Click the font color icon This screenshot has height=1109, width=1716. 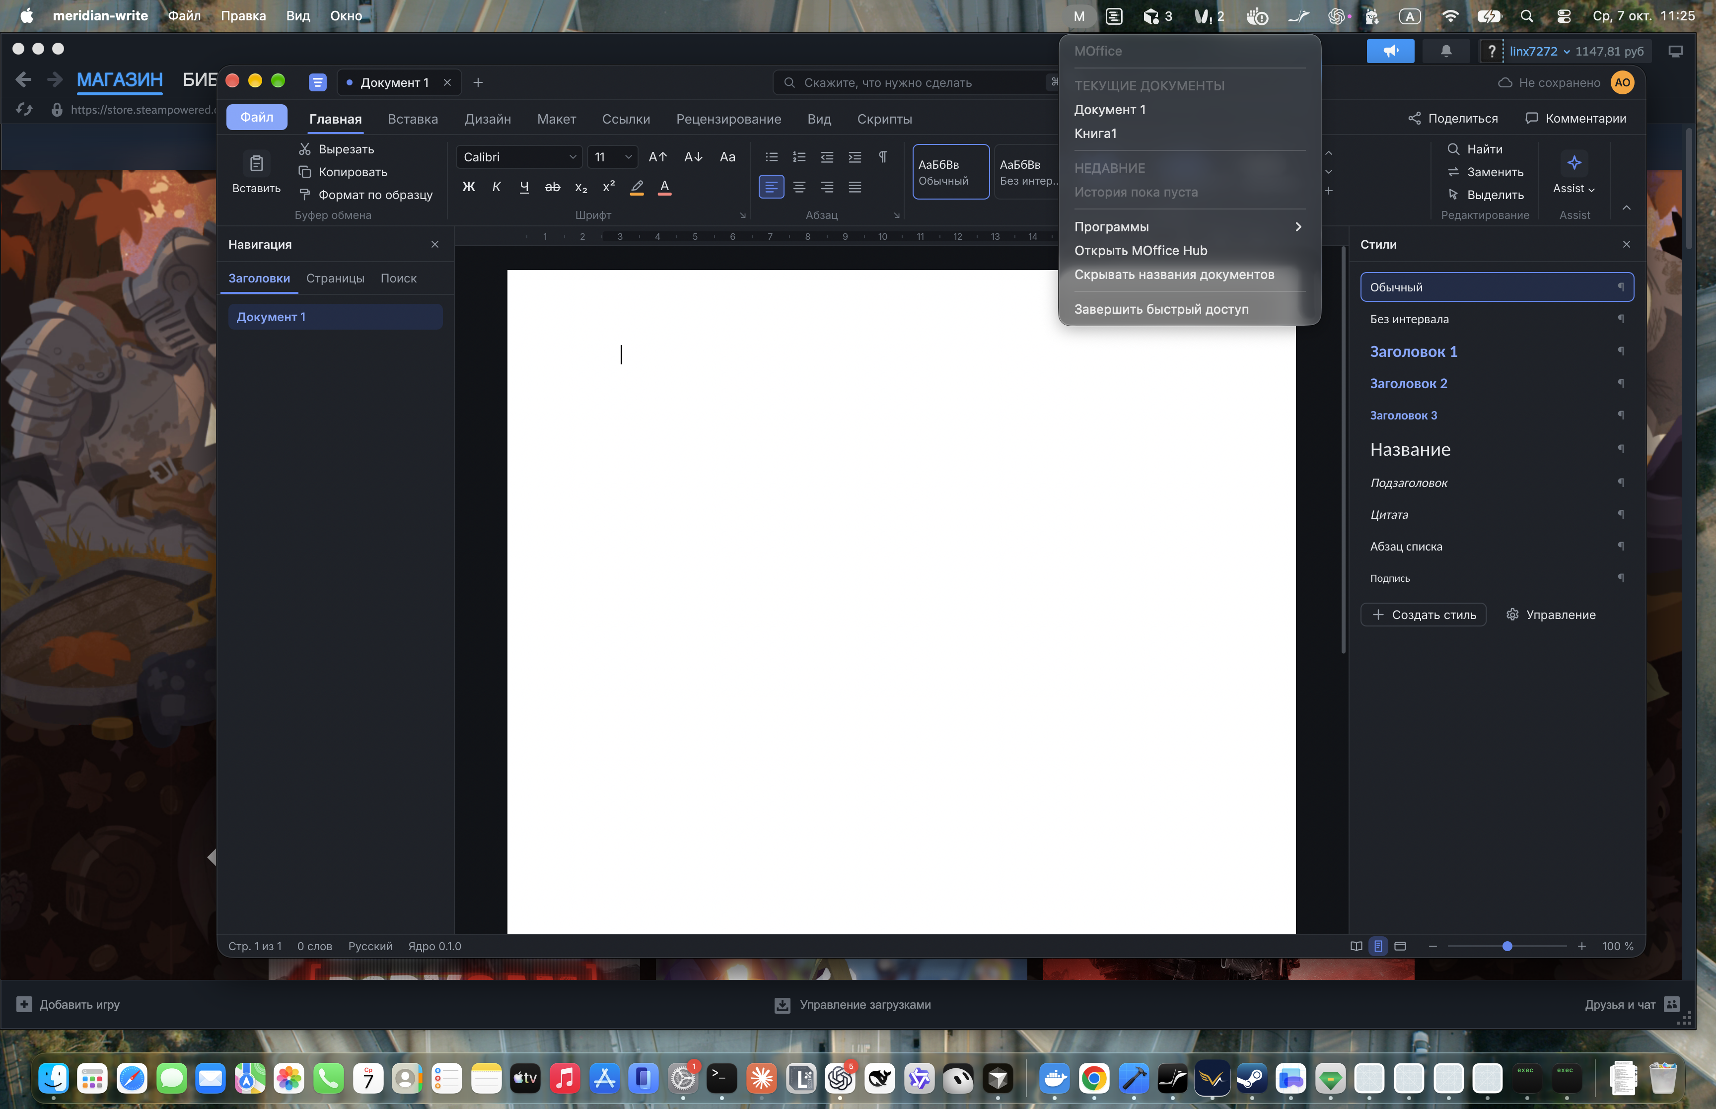[665, 187]
